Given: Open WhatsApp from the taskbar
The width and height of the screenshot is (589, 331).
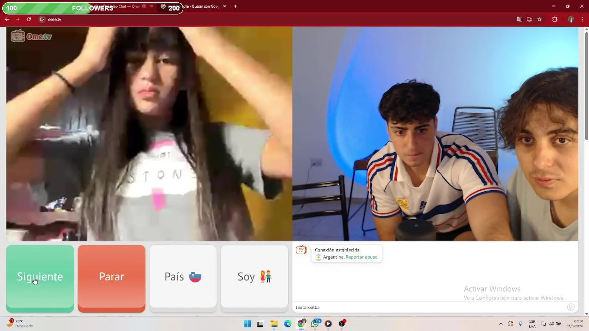Looking at the screenshot, I should click(x=315, y=324).
